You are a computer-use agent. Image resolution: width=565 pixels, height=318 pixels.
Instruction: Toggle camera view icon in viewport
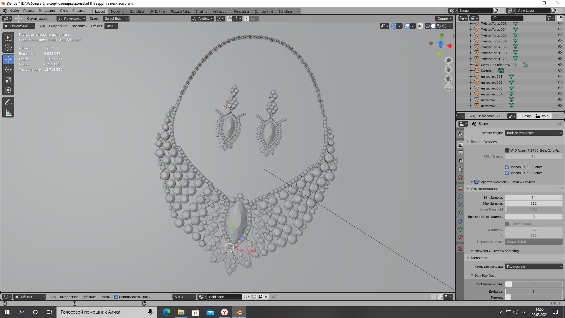pos(448,79)
